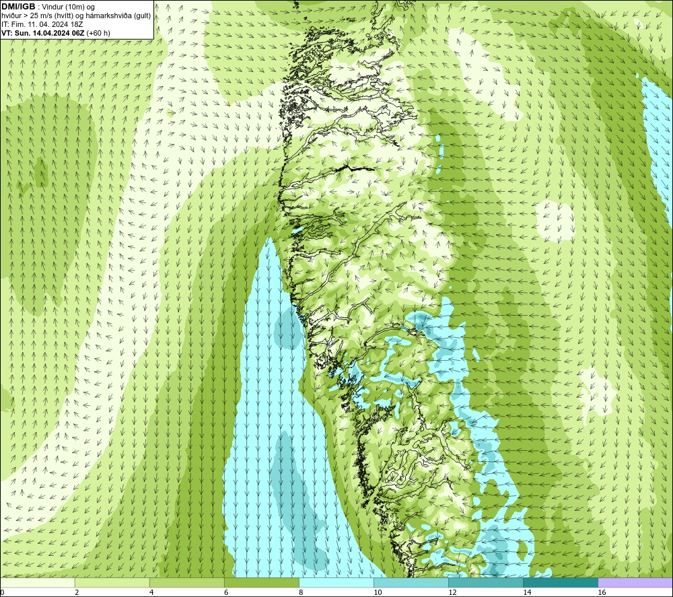Click the legend value '8'
The width and height of the screenshot is (673, 597).
pyautogui.click(x=300, y=593)
